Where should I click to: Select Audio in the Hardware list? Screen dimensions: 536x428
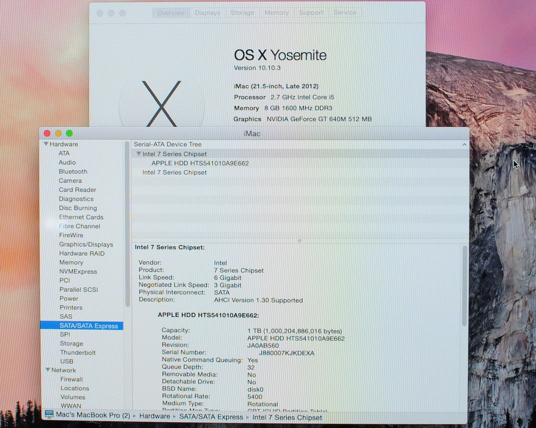(x=67, y=163)
